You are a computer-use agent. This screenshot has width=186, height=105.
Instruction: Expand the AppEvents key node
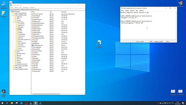14,17
